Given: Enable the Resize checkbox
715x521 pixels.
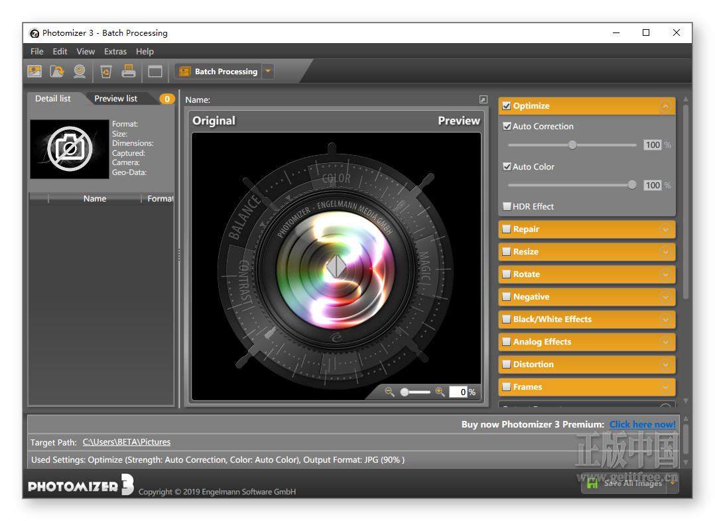Looking at the screenshot, I should click(506, 252).
